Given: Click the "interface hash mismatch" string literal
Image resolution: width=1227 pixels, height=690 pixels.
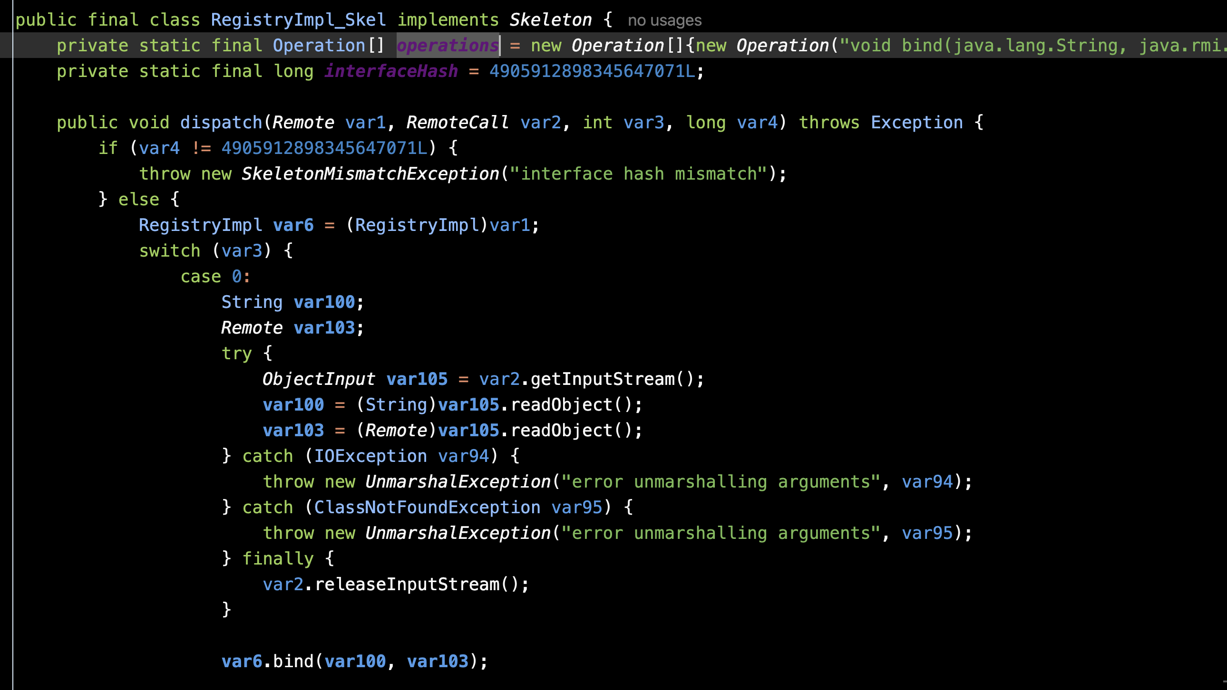Looking at the screenshot, I should pos(638,174).
